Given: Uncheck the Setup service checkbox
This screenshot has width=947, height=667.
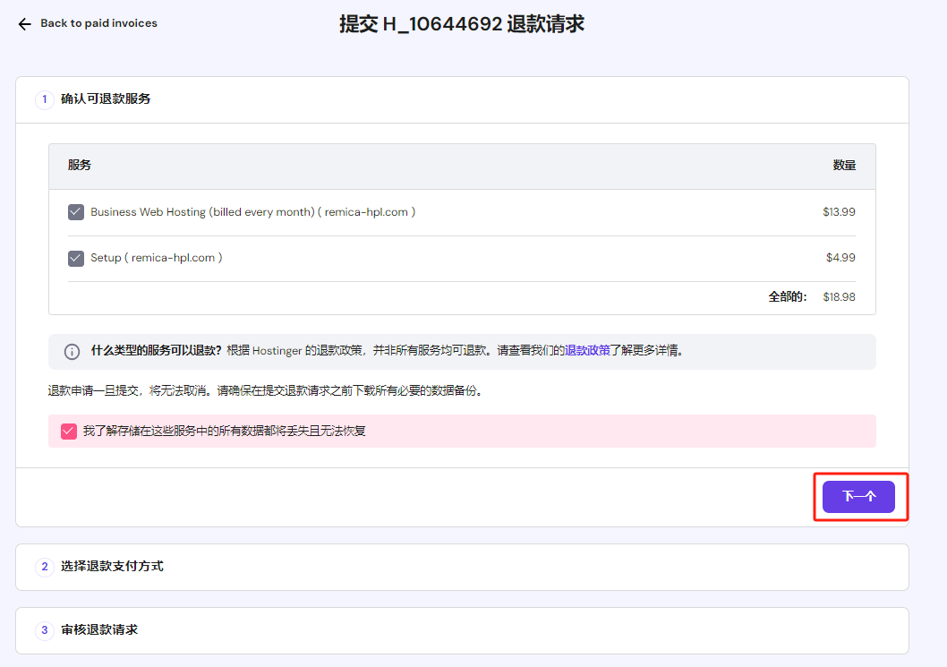Looking at the screenshot, I should tap(76, 258).
